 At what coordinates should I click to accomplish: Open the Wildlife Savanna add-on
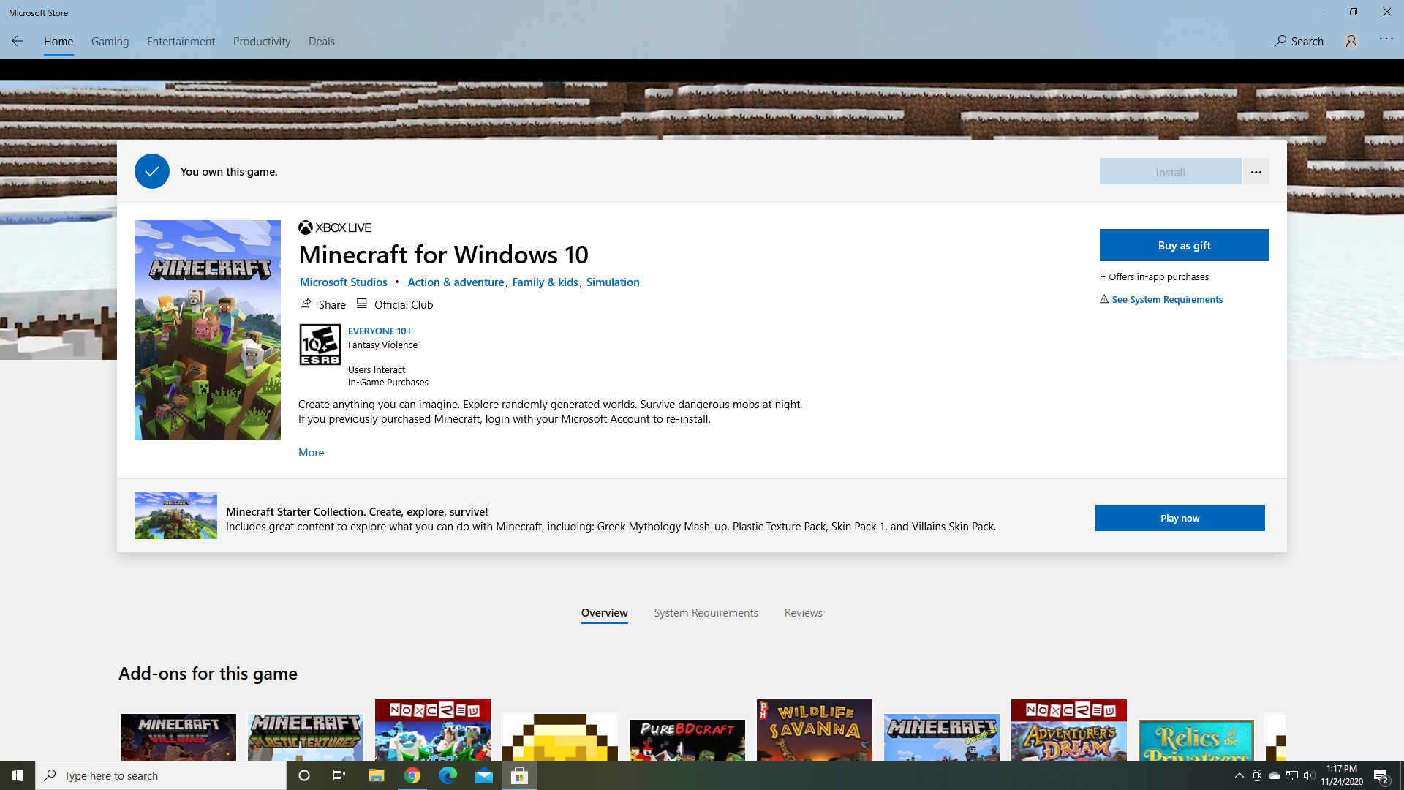(x=815, y=729)
